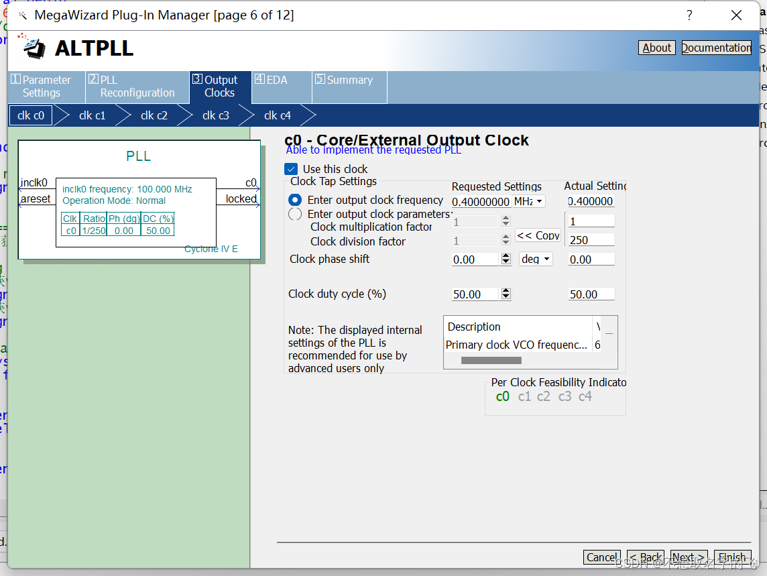This screenshot has width=767, height=576.
Task: Click the c2 feasibility indicator
Action: point(544,397)
